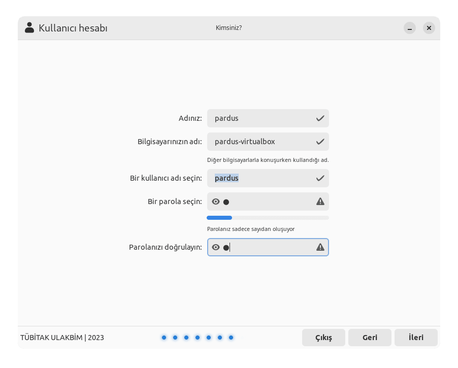Click checkmark icon in Adınız field
This screenshot has width=458, height=368.
[320, 118]
